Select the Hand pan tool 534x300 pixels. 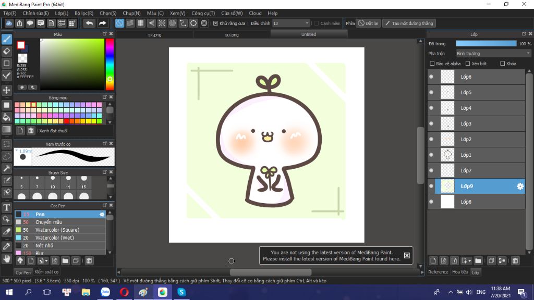[x=6, y=259]
